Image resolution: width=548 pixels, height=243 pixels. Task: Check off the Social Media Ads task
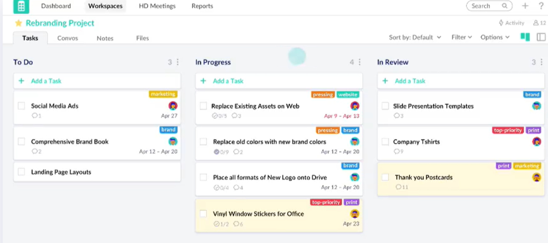(x=22, y=106)
